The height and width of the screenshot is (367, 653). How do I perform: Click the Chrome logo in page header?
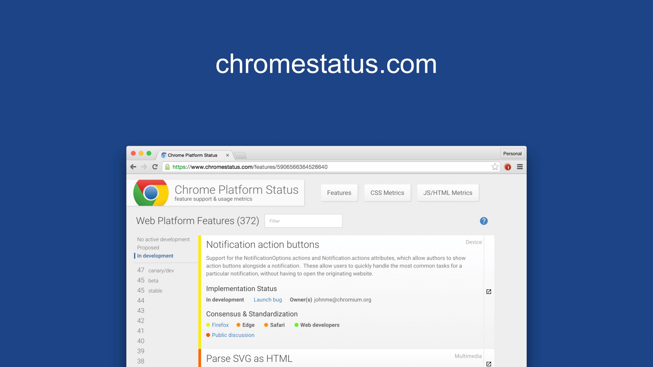pos(151,193)
